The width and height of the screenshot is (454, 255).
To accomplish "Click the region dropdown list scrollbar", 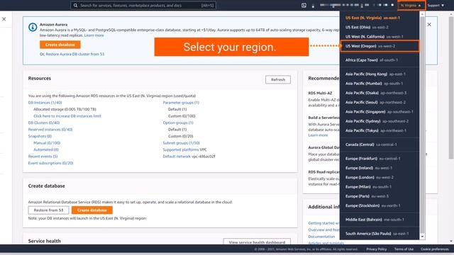I will pos(423,125).
